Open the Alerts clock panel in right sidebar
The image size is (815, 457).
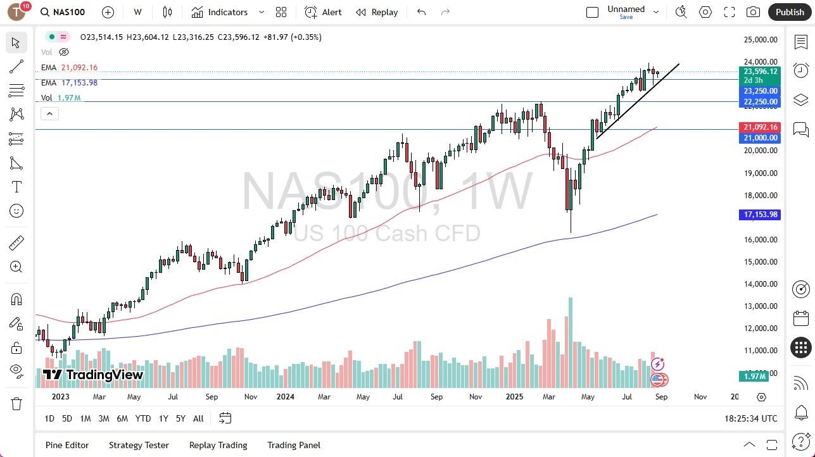point(800,70)
